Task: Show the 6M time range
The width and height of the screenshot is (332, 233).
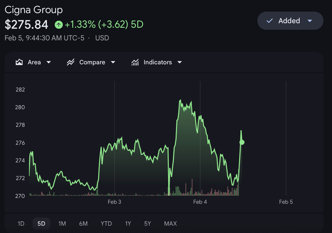Action: click(x=83, y=224)
